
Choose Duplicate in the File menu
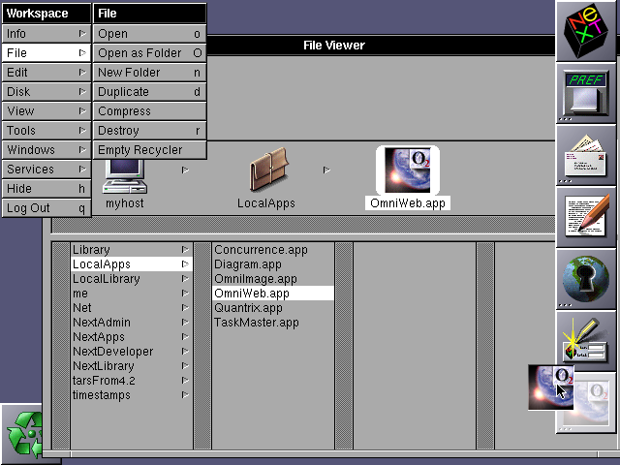(x=149, y=92)
